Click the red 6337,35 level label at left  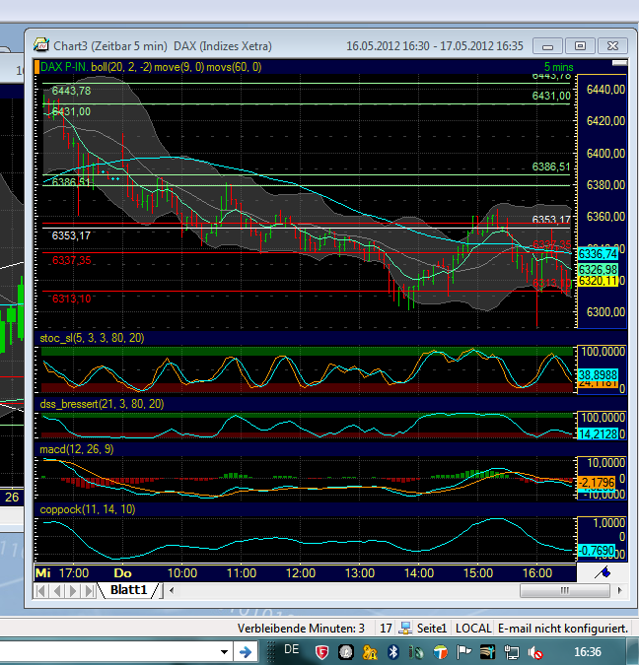pyautogui.click(x=72, y=260)
